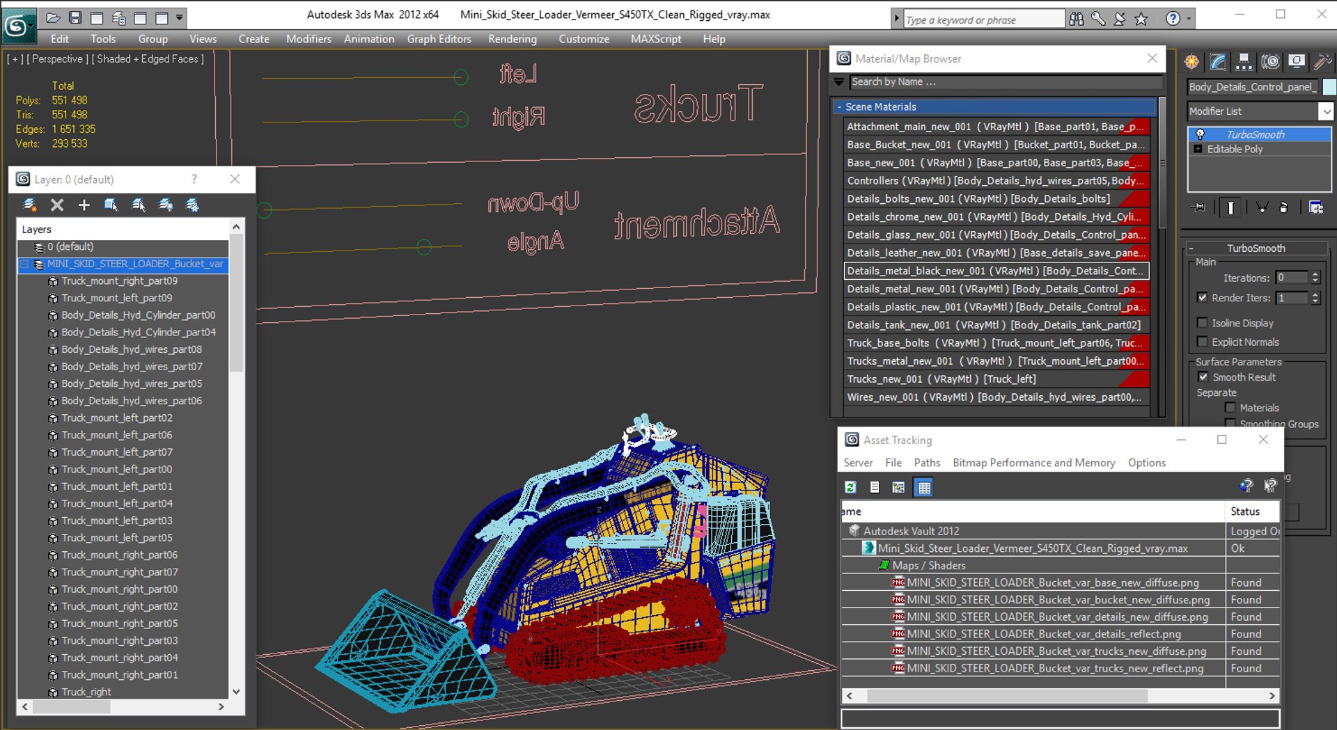Enable Explicit Normals checkbox

pyautogui.click(x=1202, y=342)
